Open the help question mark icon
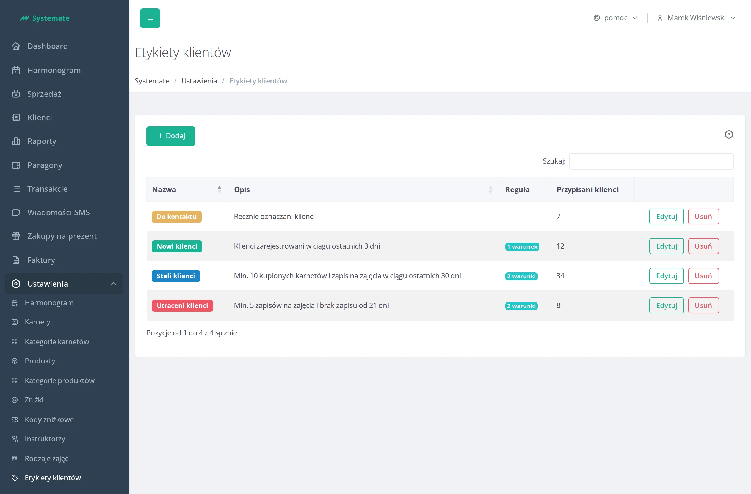Viewport: 751px width, 494px height. click(x=729, y=134)
